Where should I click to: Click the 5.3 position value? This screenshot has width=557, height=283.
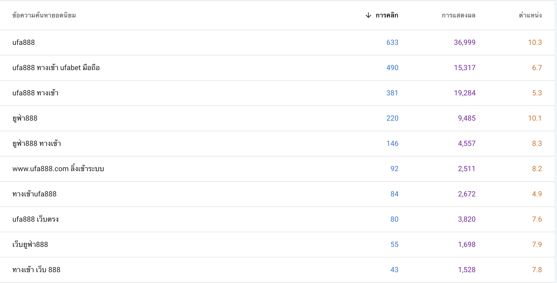(537, 93)
